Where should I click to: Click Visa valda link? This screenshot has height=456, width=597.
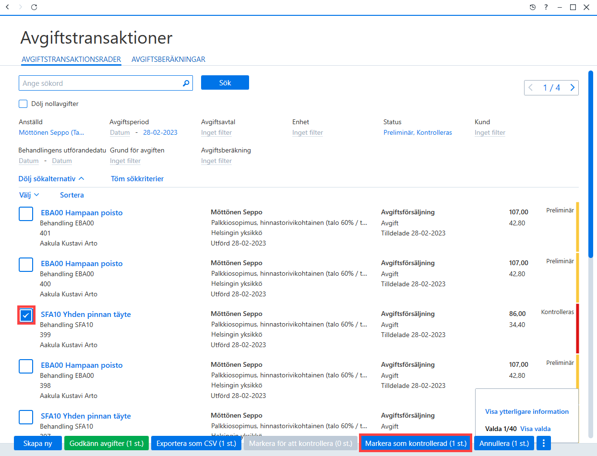coord(536,429)
